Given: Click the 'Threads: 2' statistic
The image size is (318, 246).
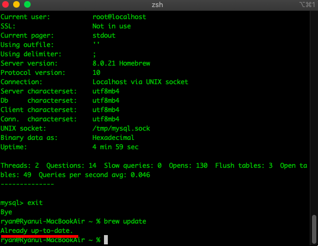Looking at the screenshot, I should tap(20, 166).
